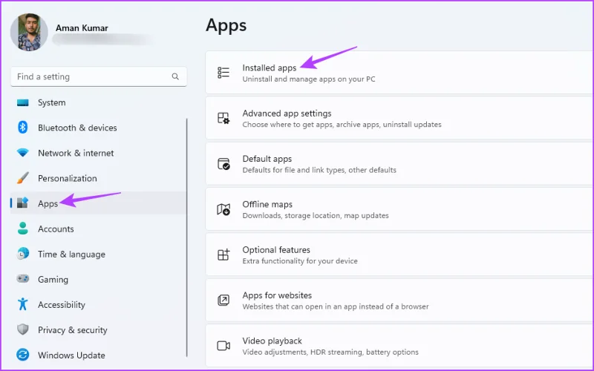Open Video playback settings

tap(399, 346)
